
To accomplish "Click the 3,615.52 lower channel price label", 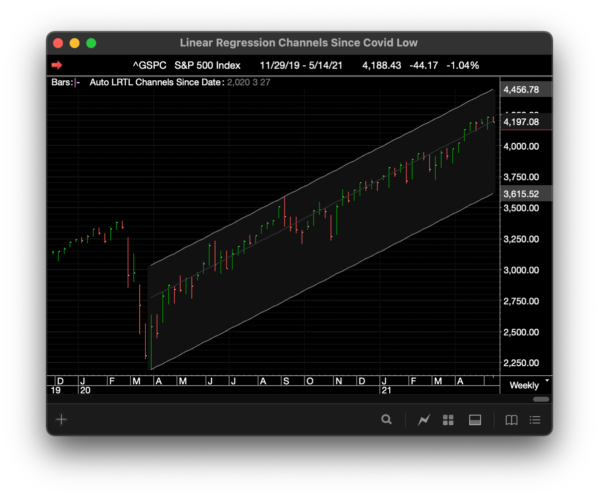I will click(521, 194).
